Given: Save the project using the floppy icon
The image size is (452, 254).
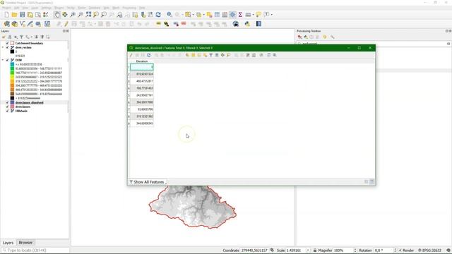Looking at the screenshot, I should point(22,15).
